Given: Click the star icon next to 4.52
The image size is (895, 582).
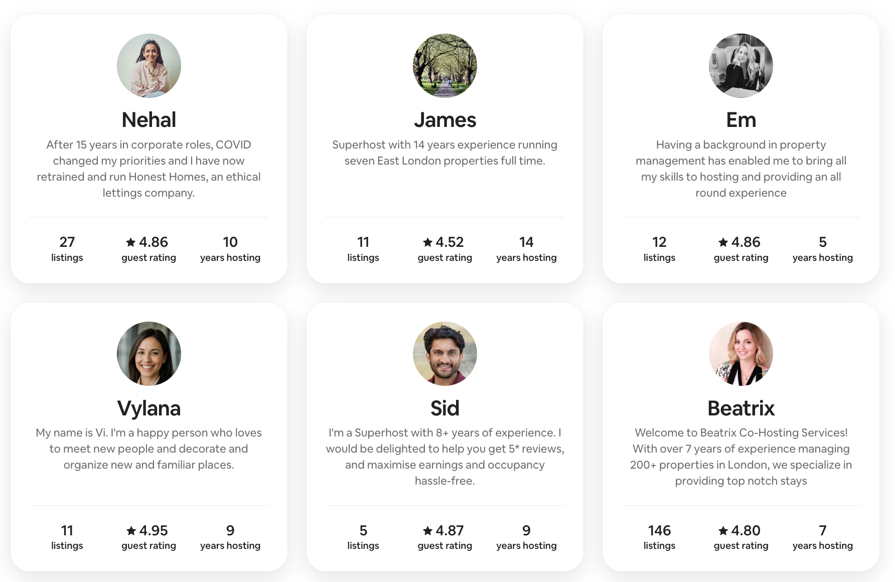Looking at the screenshot, I should [427, 242].
